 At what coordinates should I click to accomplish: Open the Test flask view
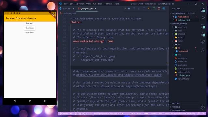point(203,50)
